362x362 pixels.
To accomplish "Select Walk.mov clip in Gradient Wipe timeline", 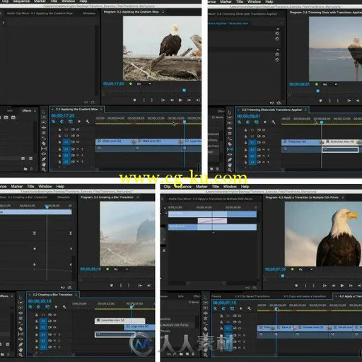I will click(158, 141).
